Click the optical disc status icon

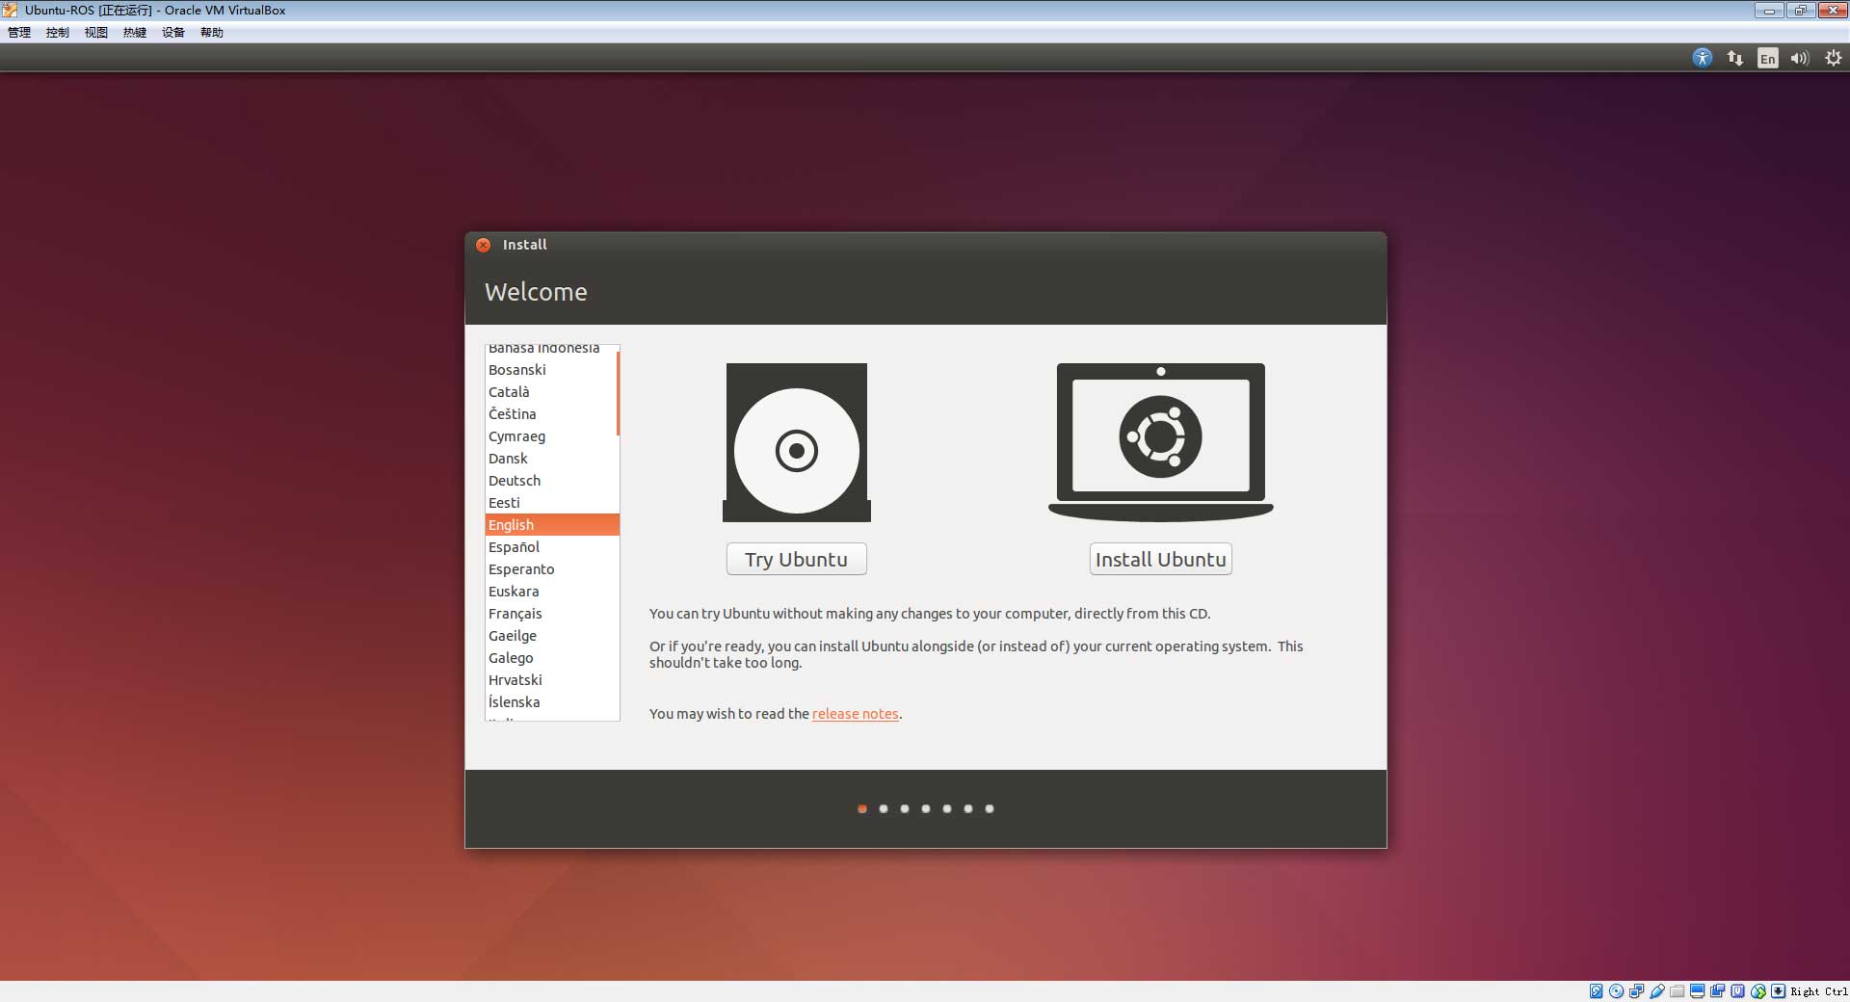(x=1617, y=991)
